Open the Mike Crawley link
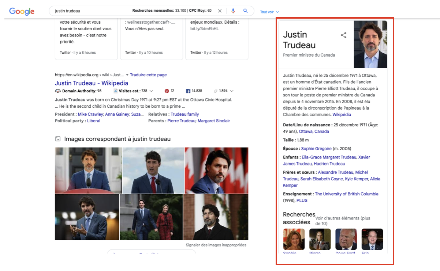Viewport: 440px width, 271px height. tap(91, 114)
